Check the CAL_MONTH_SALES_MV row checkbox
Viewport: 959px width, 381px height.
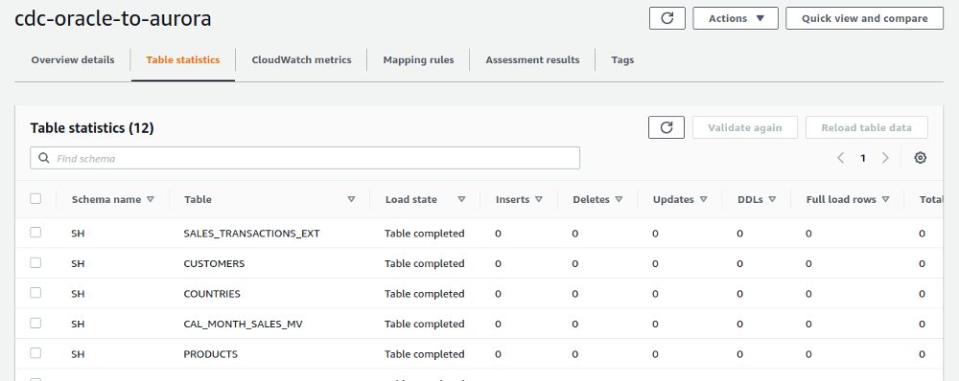point(35,323)
